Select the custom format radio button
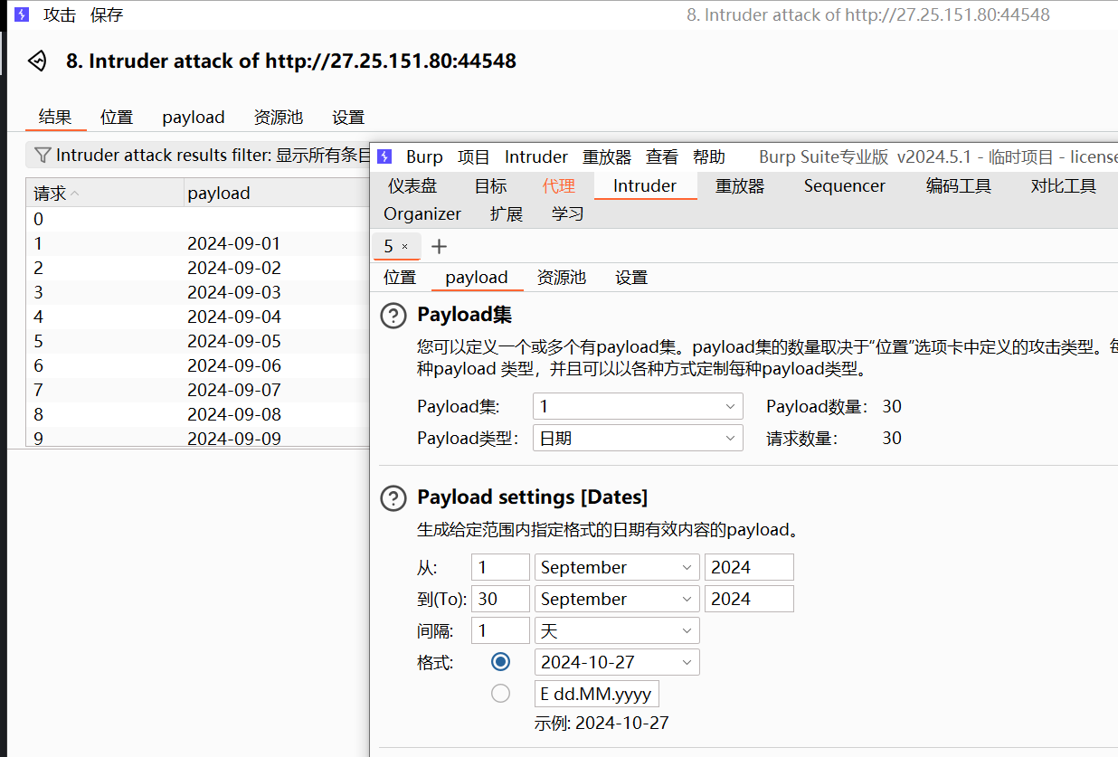The height and width of the screenshot is (757, 1118). [500, 694]
